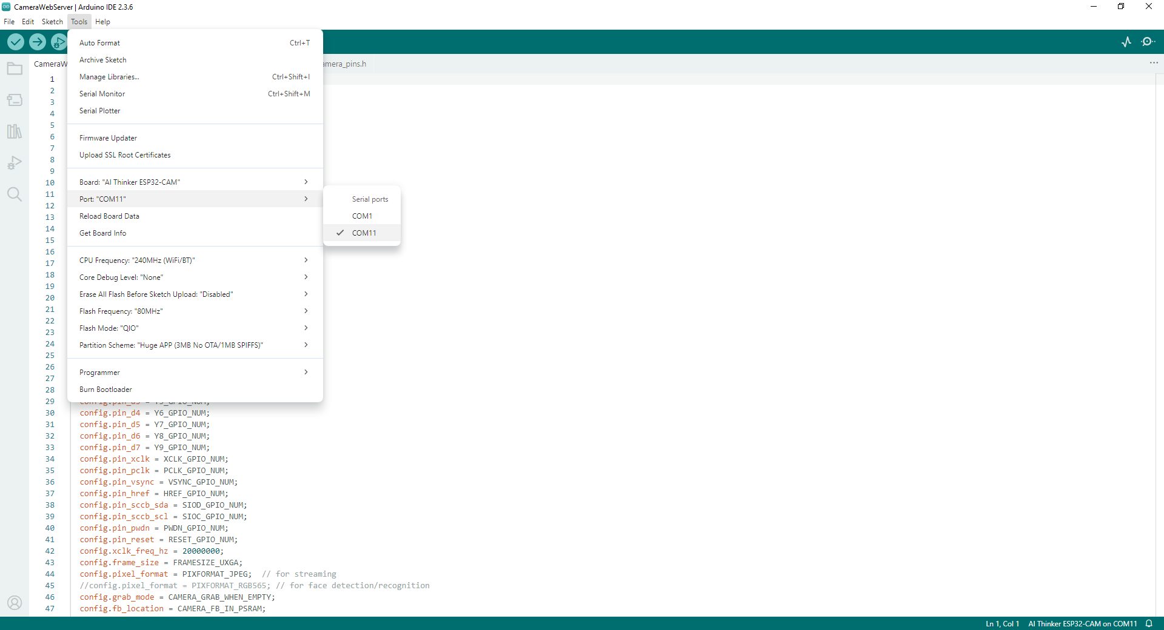Screen dimensions: 1164x630
Task: Open the Boards Manager sidebar icon
Action: [x=15, y=100]
